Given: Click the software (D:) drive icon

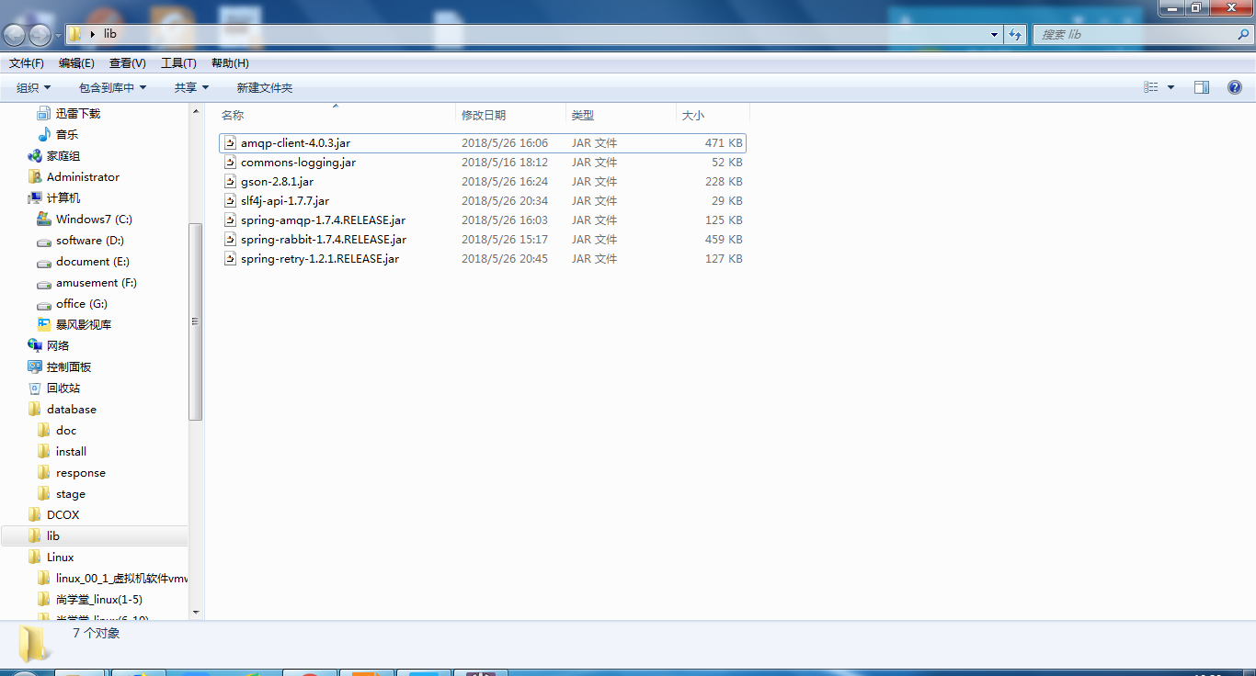Looking at the screenshot, I should pos(43,241).
